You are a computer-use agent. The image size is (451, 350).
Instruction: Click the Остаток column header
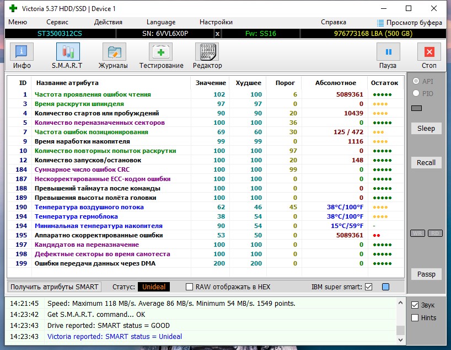pyautogui.click(x=384, y=83)
